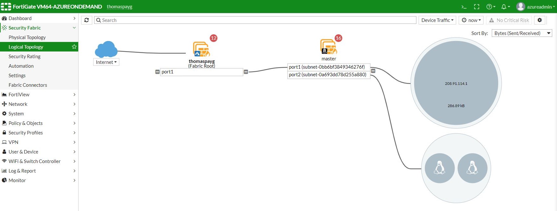Expand the System menu
Screen dimensions: 557x211
point(39,113)
